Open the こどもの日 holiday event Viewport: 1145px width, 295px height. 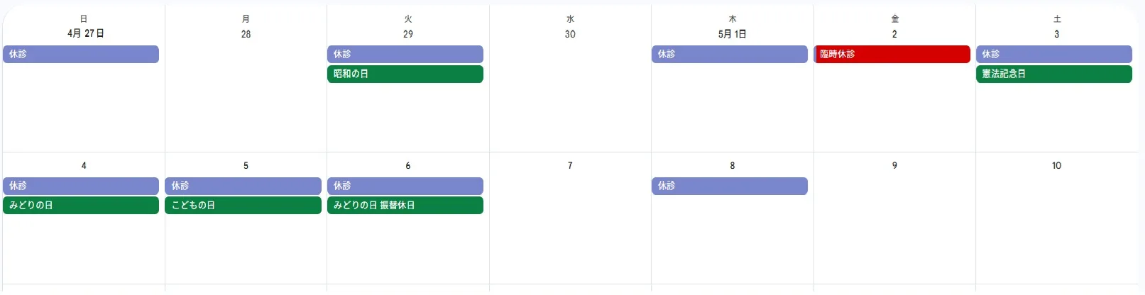tap(243, 206)
